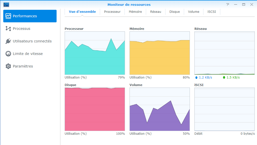
Task: Go to the Disque tab
Action: [175, 12]
